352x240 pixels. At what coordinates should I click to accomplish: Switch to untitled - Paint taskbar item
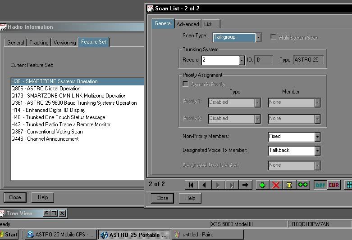(x=207, y=235)
